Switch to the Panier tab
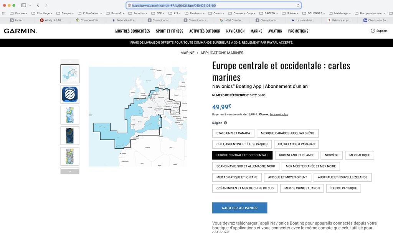Image resolution: width=393 pixels, height=233 pixels. pyautogui.click(x=17, y=20)
